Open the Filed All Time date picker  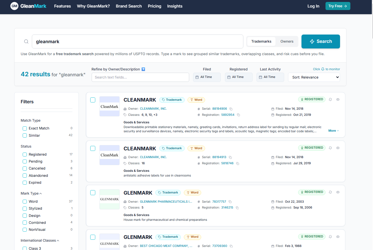coord(207,77)
